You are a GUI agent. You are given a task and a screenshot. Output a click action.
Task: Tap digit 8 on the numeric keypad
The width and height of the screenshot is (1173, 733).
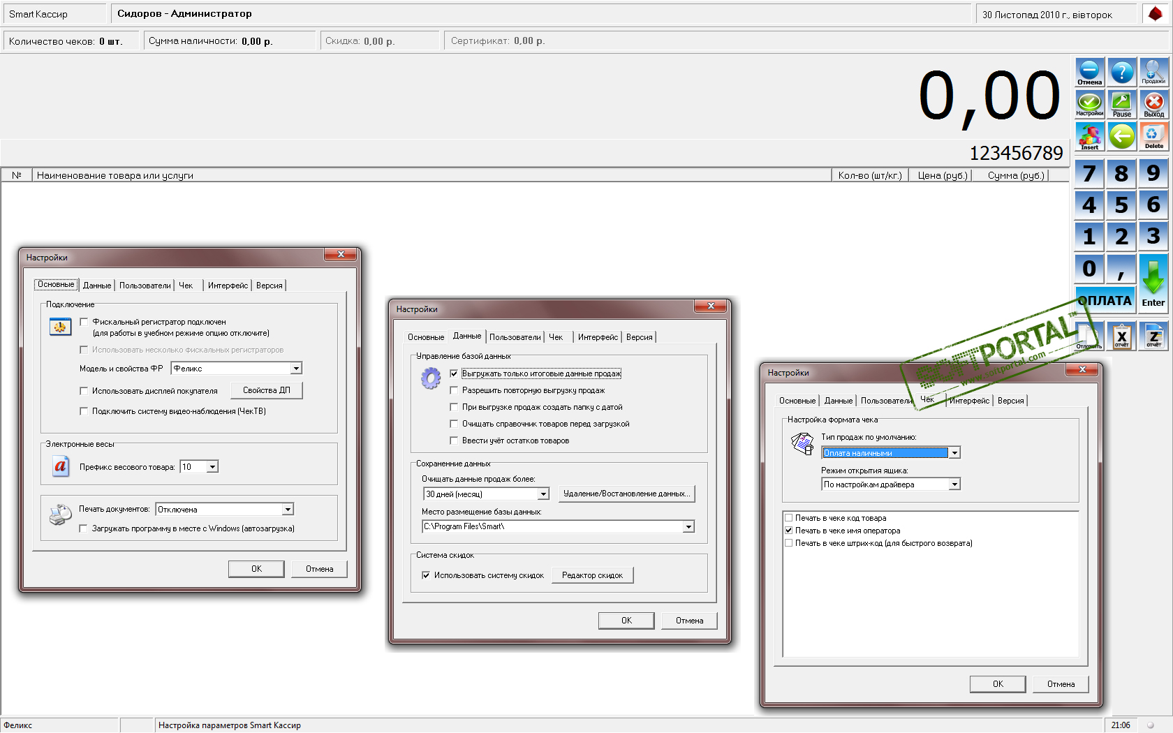point(1121,173)
